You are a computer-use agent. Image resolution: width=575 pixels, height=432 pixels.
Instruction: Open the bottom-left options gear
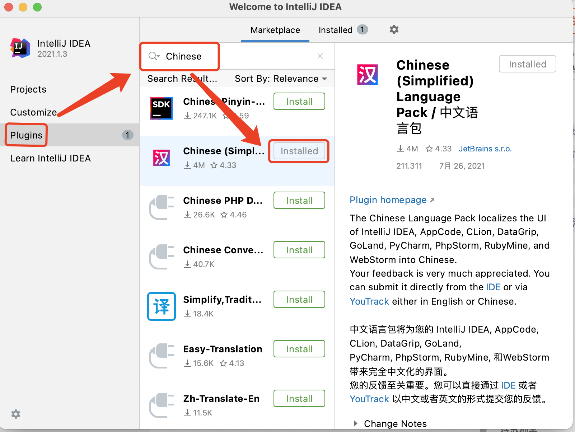pyautogui.click(x=16, y=414)
